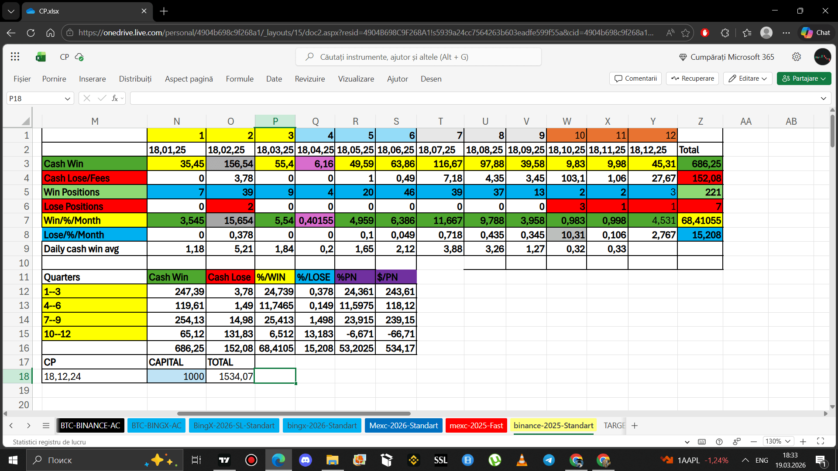Screen dimensions: 838x471
Task: Click the zoom in plus control
Action: (803, 441)
